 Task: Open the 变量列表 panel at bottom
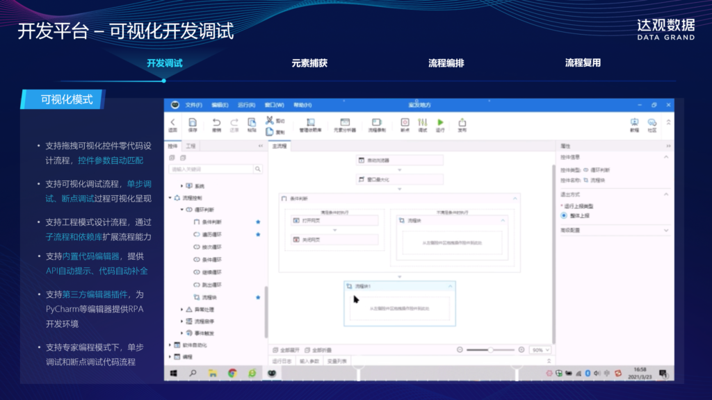click(337, 360)
